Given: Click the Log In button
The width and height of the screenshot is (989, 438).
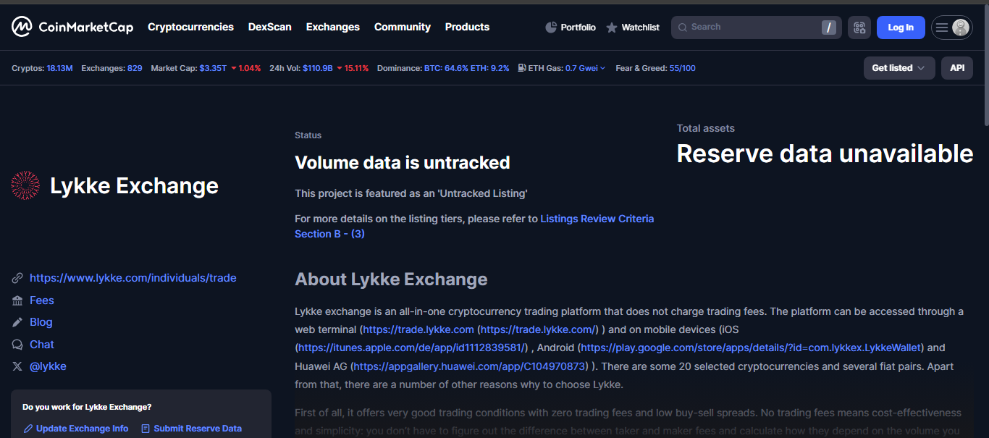Looking at the screenshot, I should (901, 28).
